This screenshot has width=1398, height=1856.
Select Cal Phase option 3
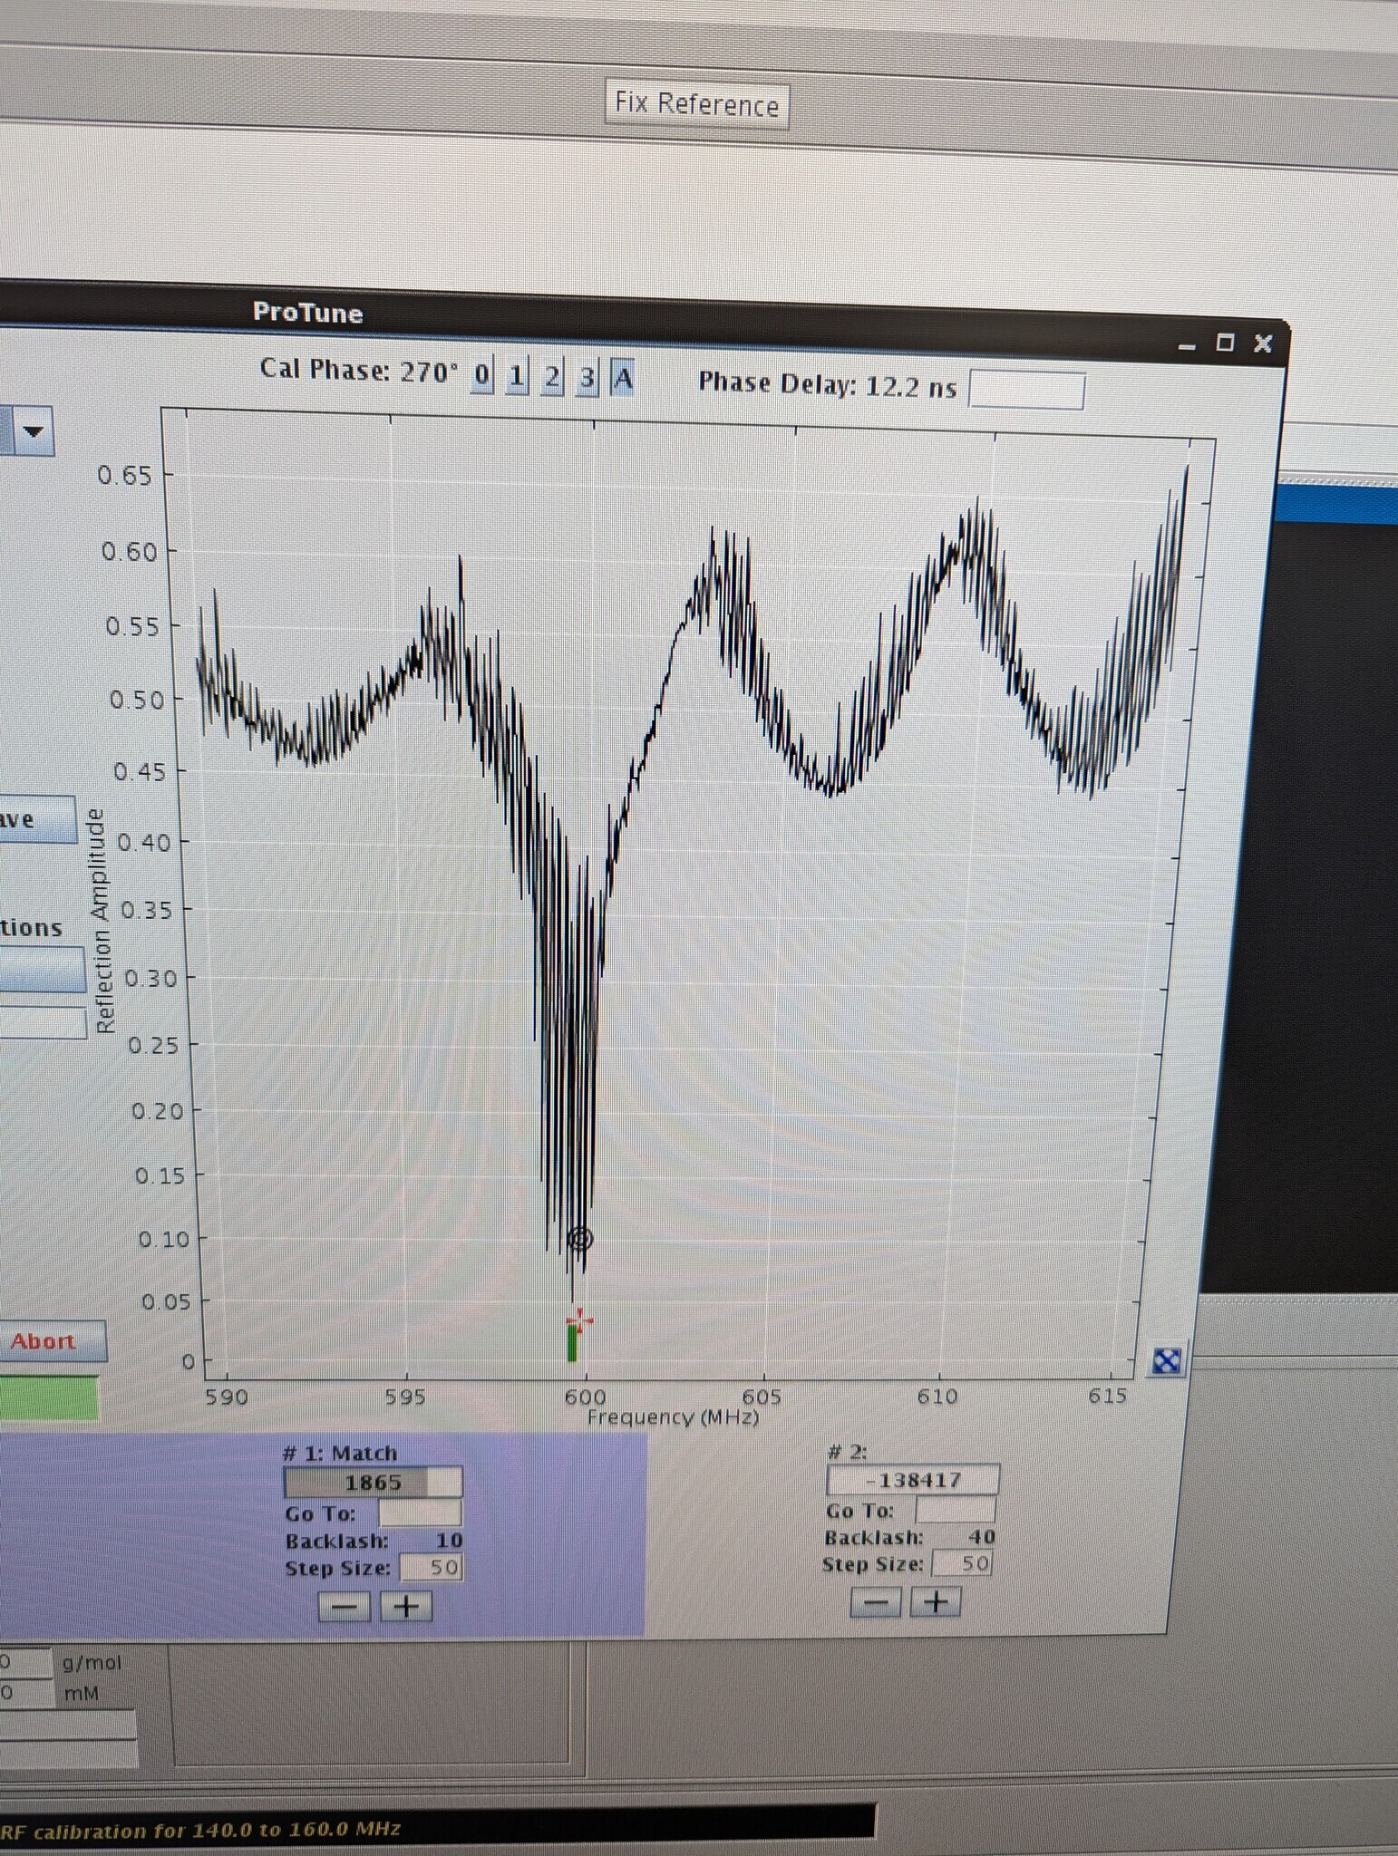click(x=587, y=377)
